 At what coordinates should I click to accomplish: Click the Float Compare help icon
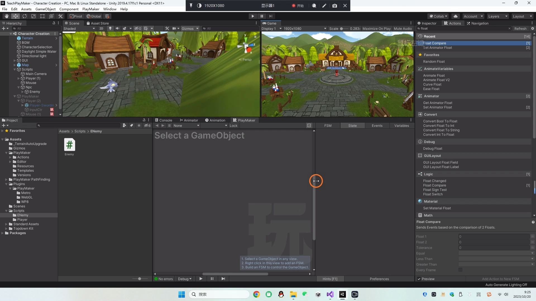[533, 222]
